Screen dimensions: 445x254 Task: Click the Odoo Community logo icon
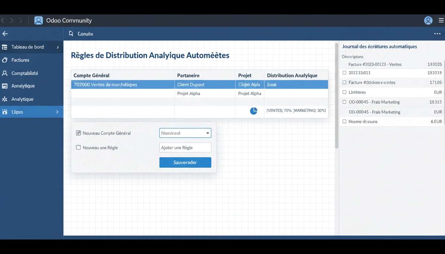tap(38, 20)
